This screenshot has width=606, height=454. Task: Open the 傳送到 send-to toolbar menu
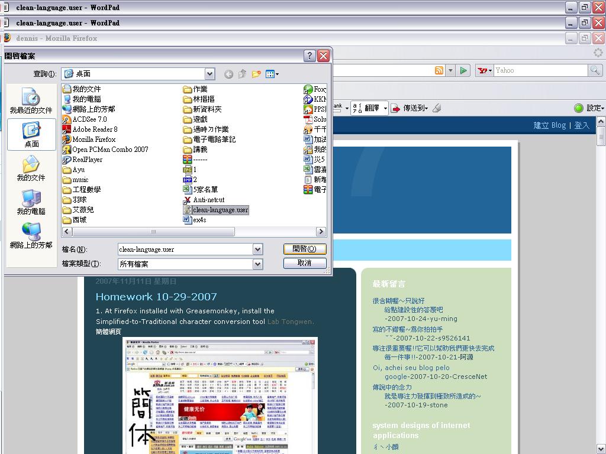tap(410, 108)
